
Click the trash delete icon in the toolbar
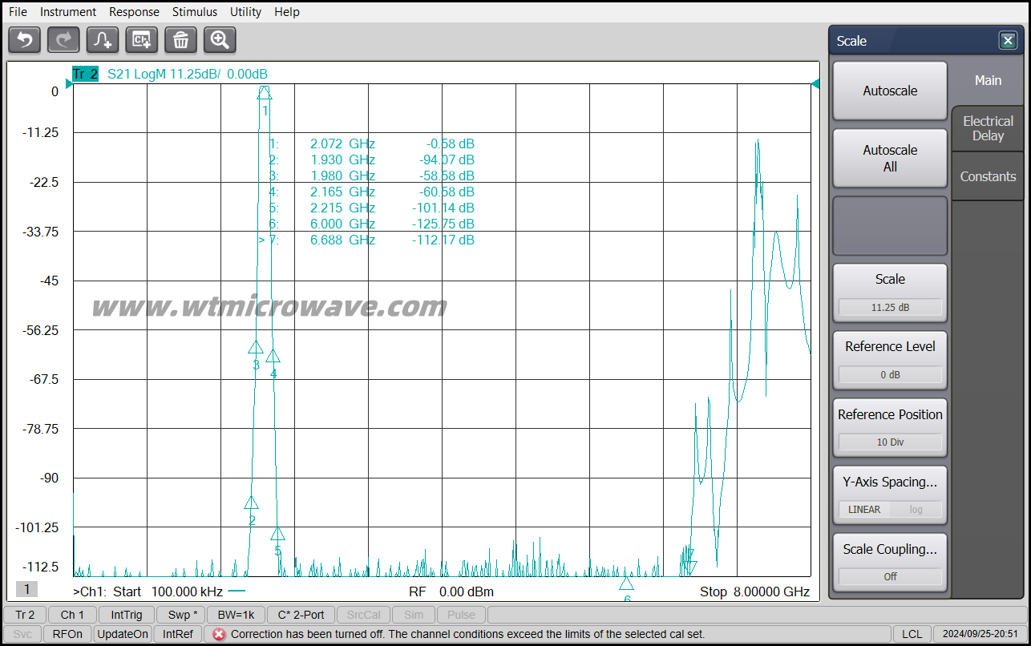[180, 39]
